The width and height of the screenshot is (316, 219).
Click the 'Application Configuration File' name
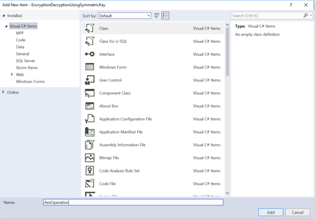click(x=125, y=119)
